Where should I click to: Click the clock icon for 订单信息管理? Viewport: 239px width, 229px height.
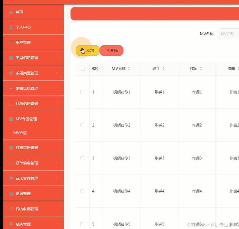(11, 163)
